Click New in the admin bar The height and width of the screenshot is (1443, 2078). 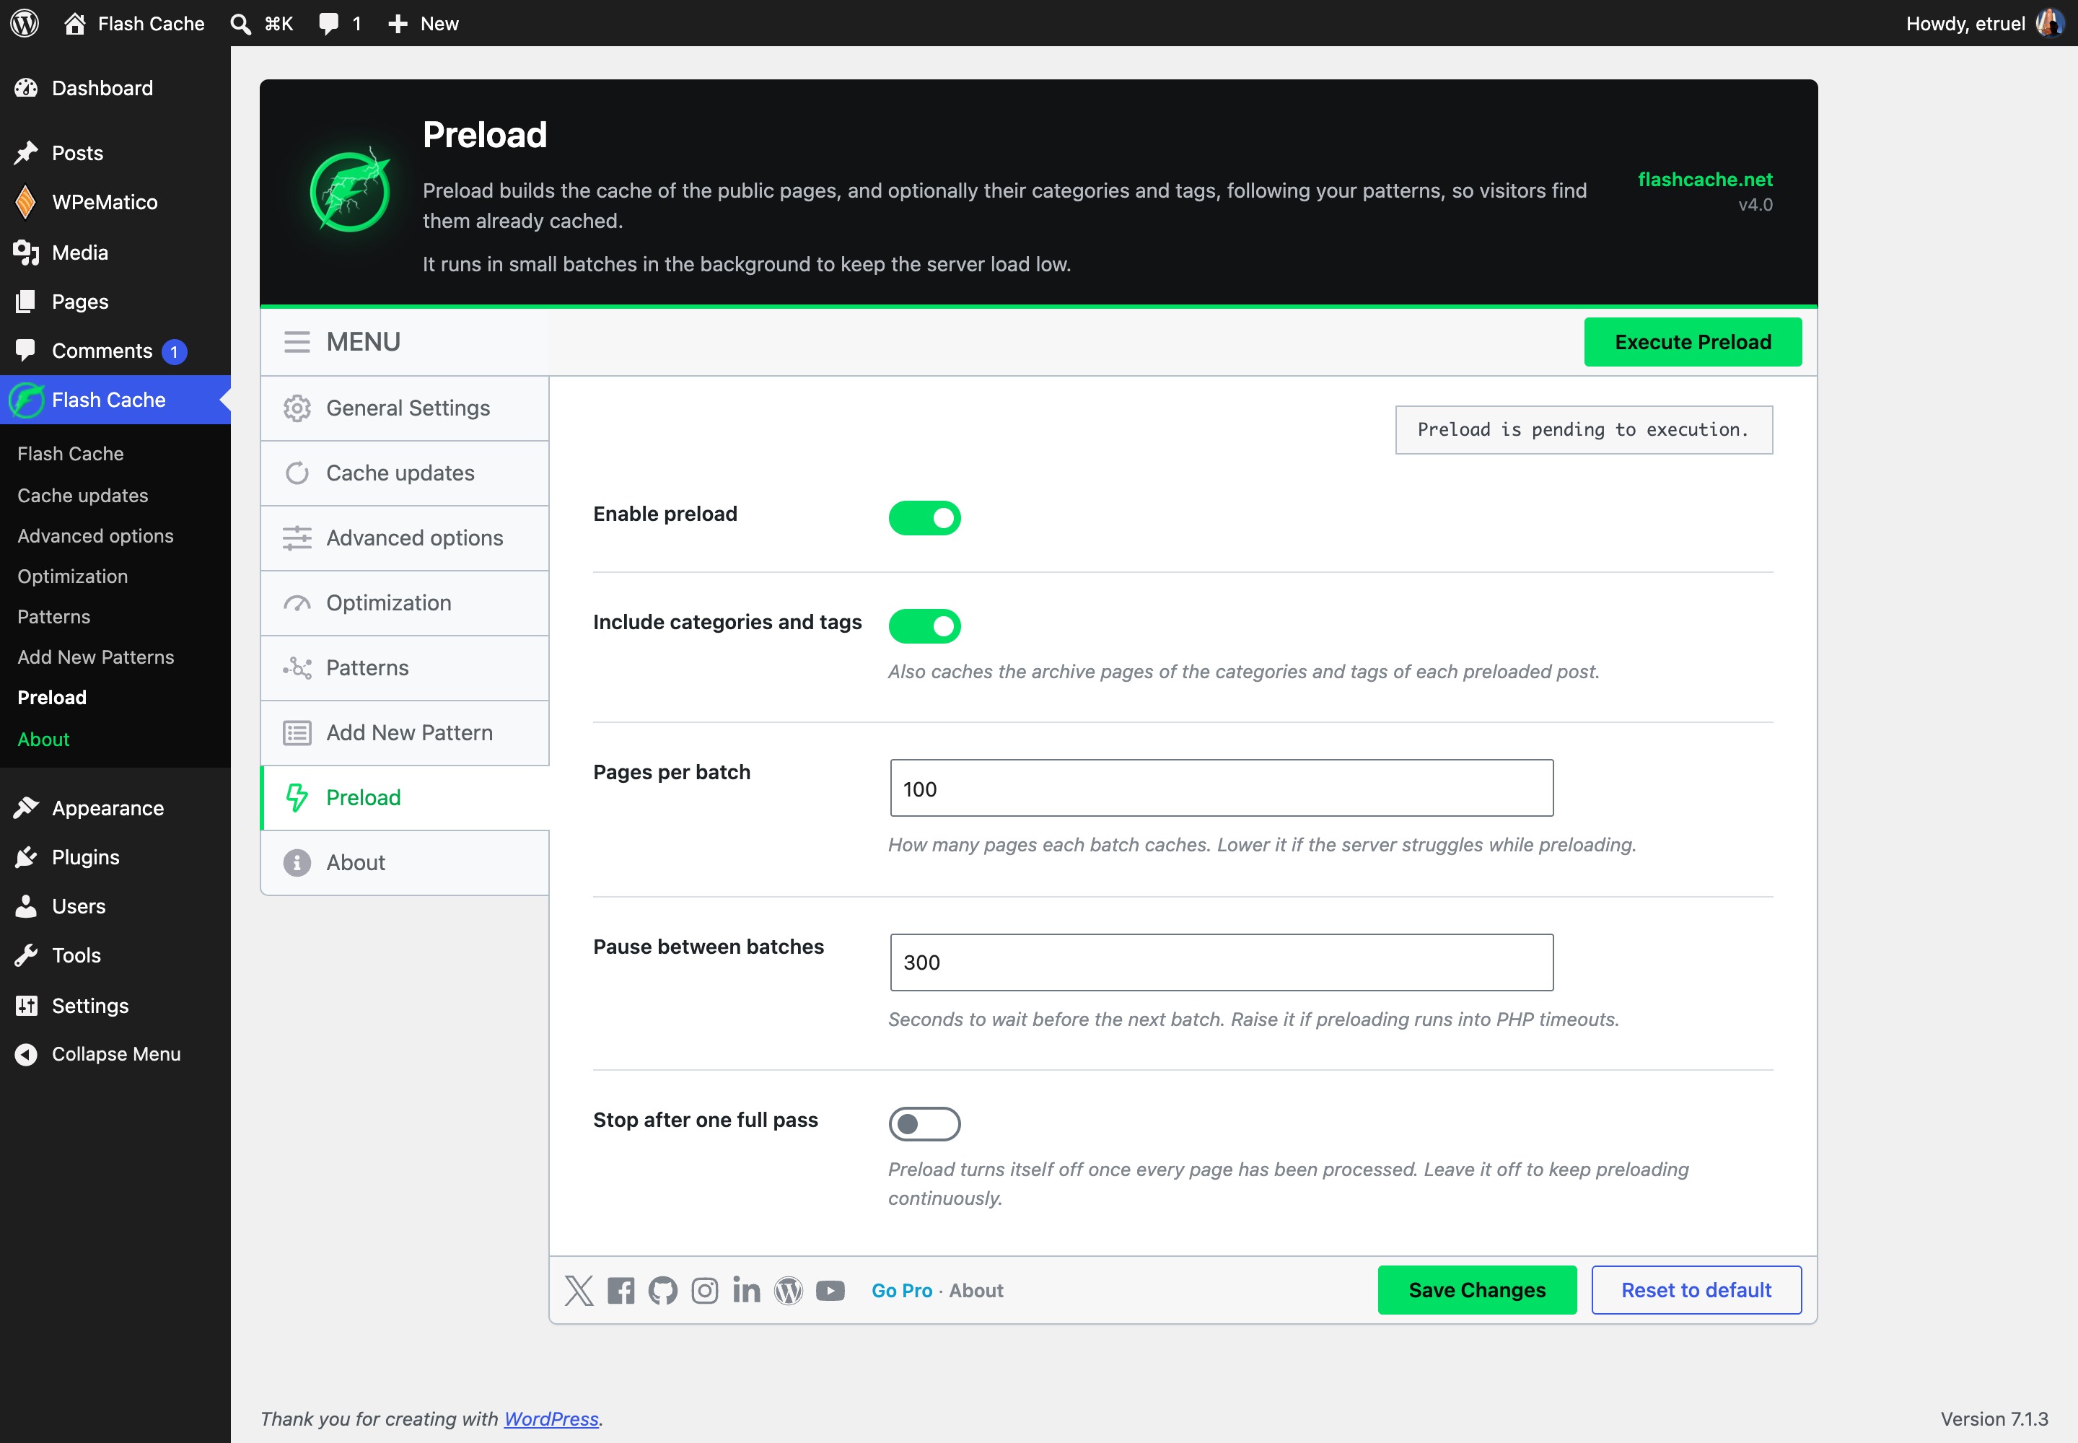click(424, 24)
